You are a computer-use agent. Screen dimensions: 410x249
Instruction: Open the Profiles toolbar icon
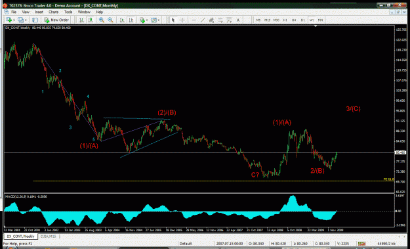pyautogui.click(x=20, y=20)
